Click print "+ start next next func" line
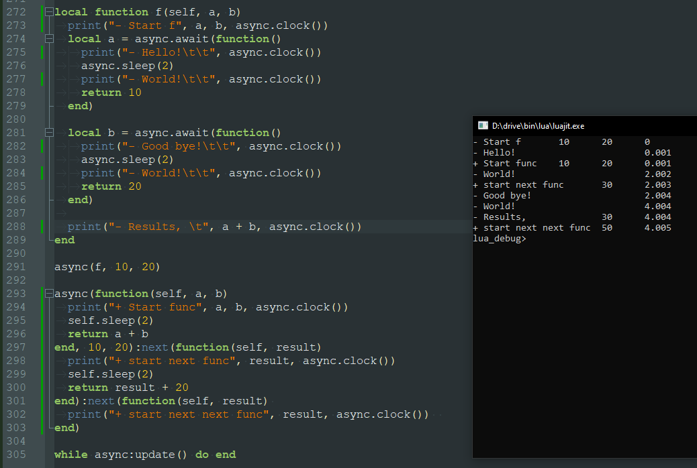Viewport: 697px width, 468px height. [248, 414]
